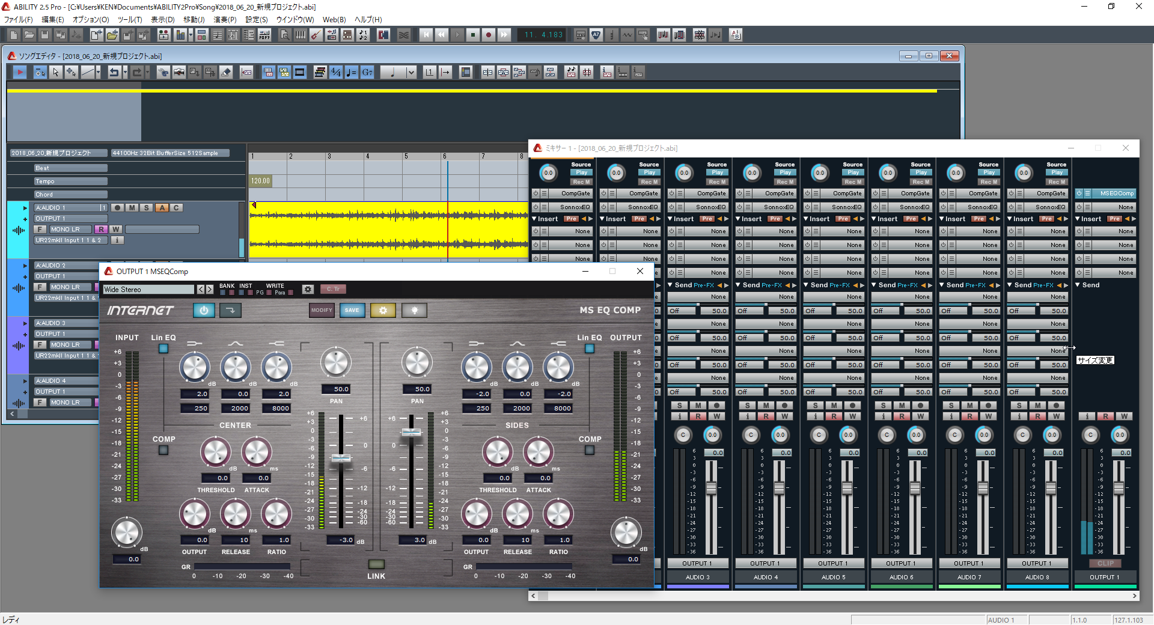This screenshot has height=625, width=1154.
Task: Click the line draw tool in Song Editor
Action: tap(88, 72)
